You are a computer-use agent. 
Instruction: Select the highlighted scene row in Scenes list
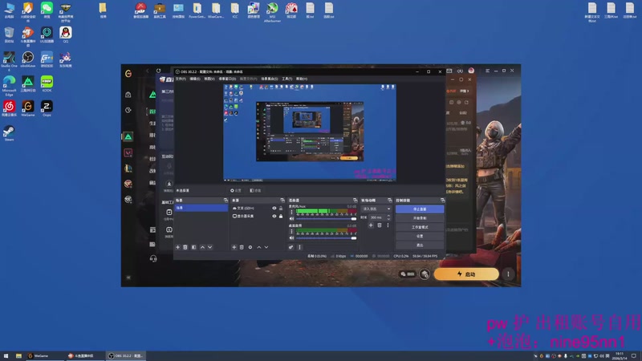[x=201, y=208]
